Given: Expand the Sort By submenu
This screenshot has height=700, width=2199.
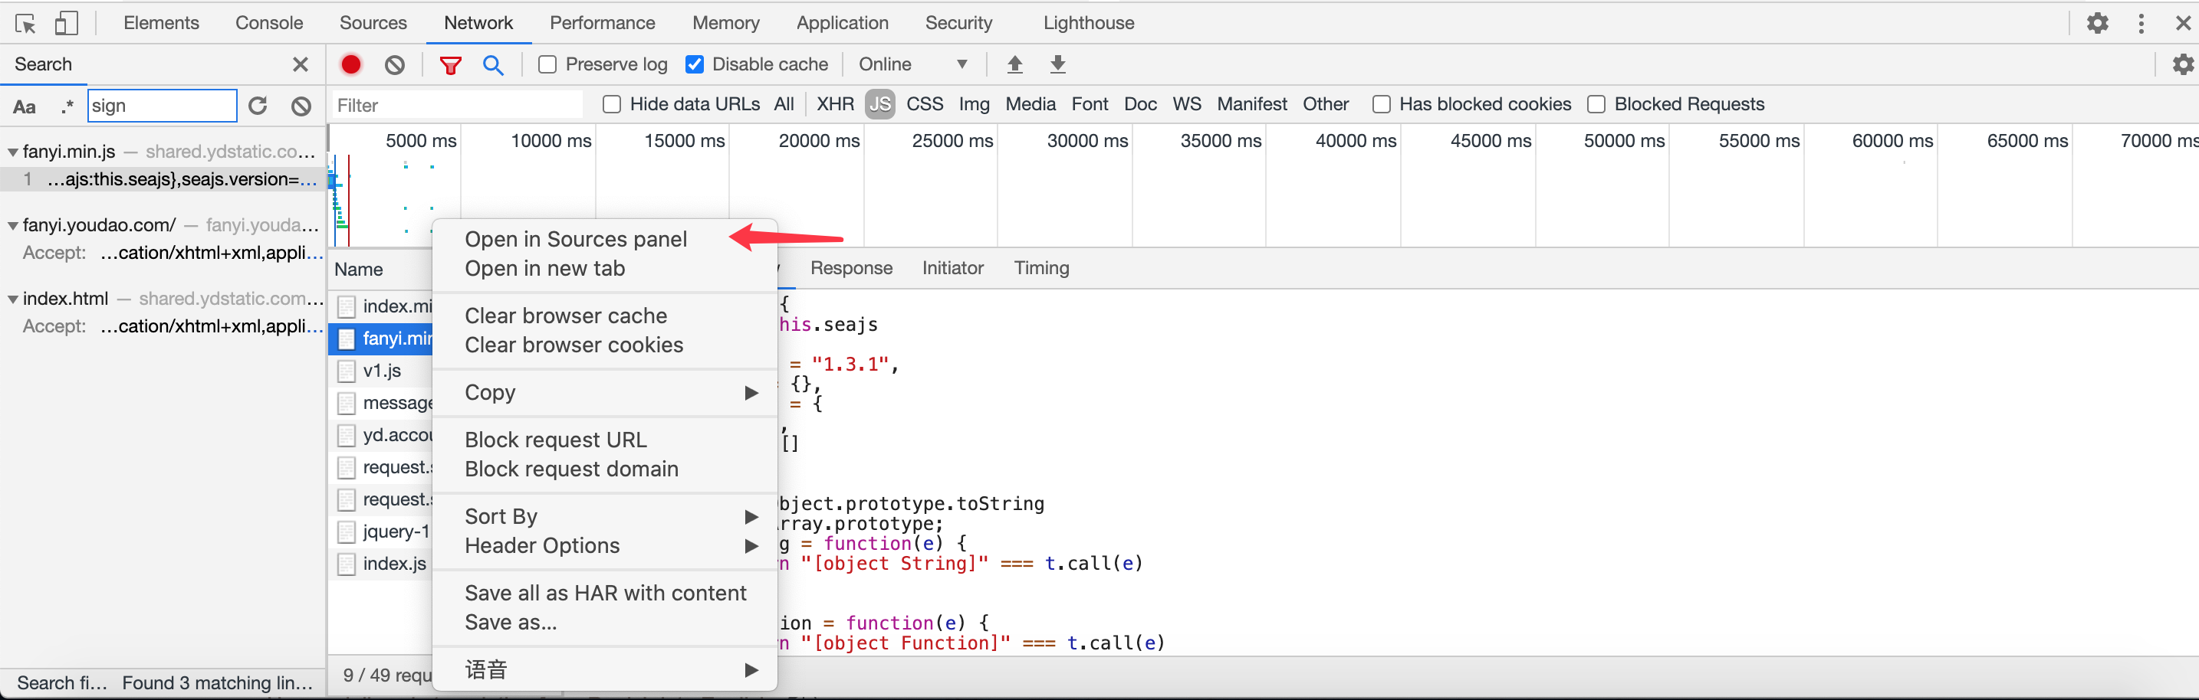Looking at the screenshot, I should [604, 517].
